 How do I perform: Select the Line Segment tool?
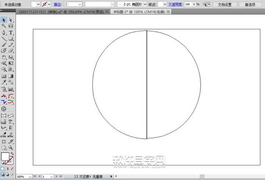tap(4, 38)
